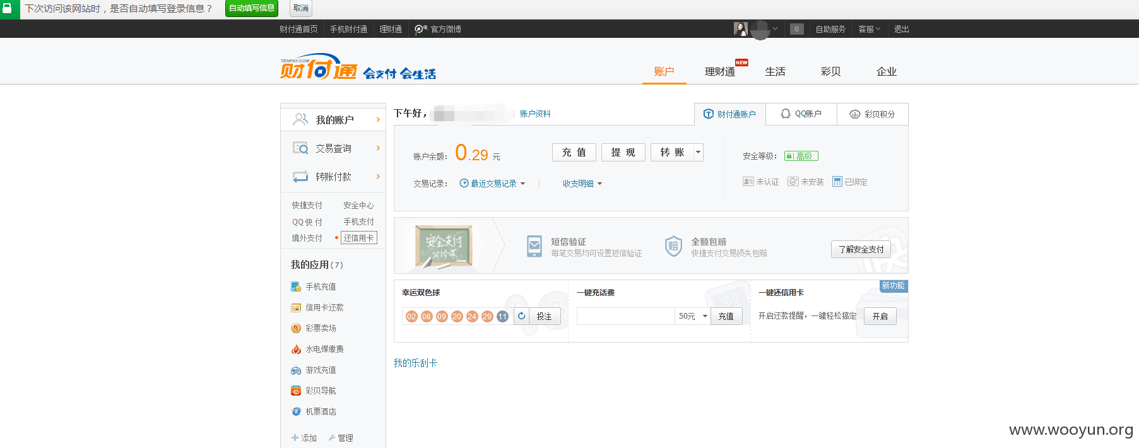Click 安全中心 sidebar link
Viewport: 1139px width, 448px height.
pyautogui.click(x=358, y=205)
